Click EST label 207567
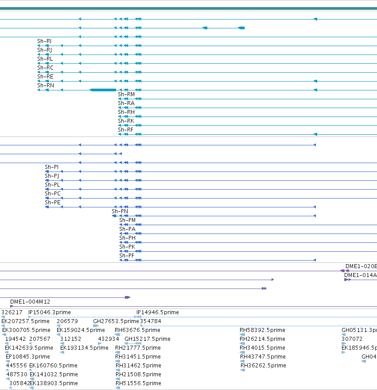Image resolution: width=377 pixels, height=390 pixels. pyautogui.click(x=40, y=339)
